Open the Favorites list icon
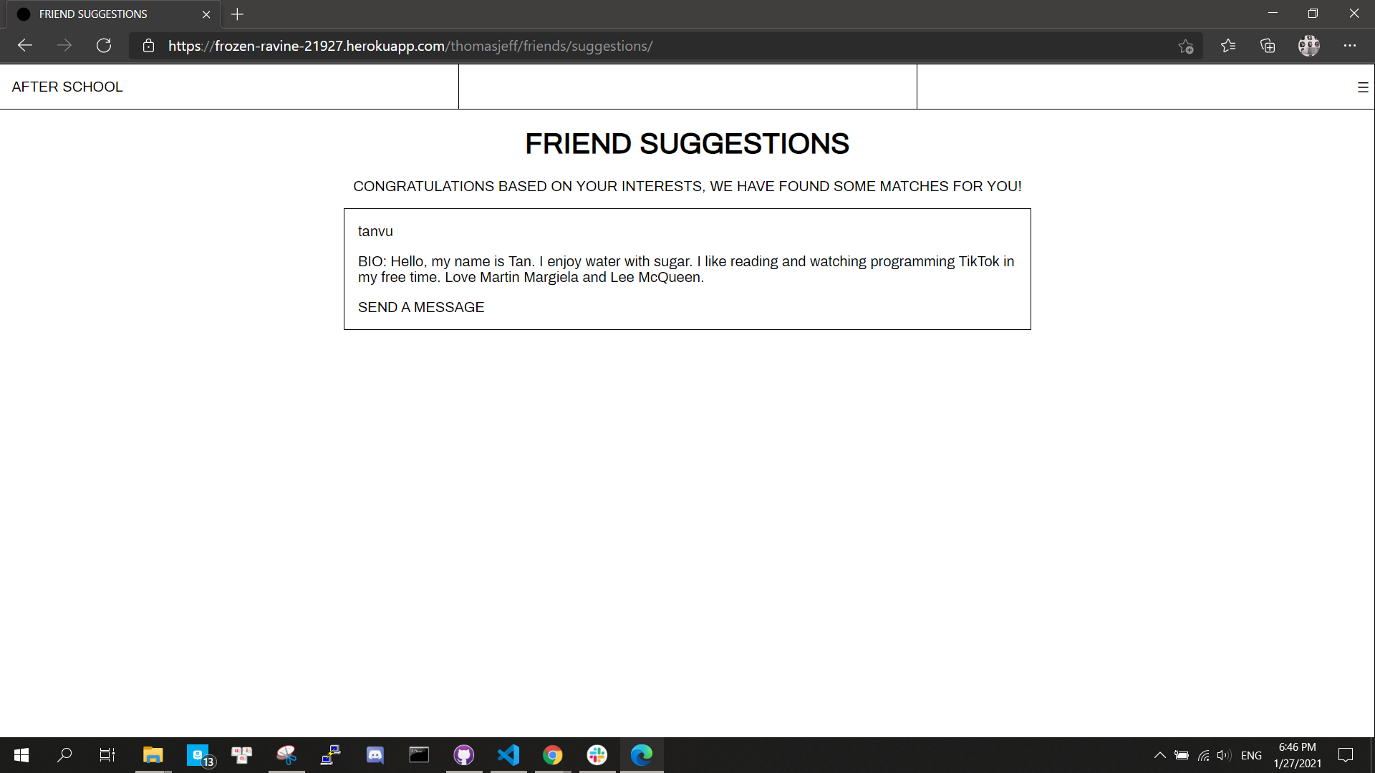The width and height of the screenshot is (1375, 773). coord(1228,46)
